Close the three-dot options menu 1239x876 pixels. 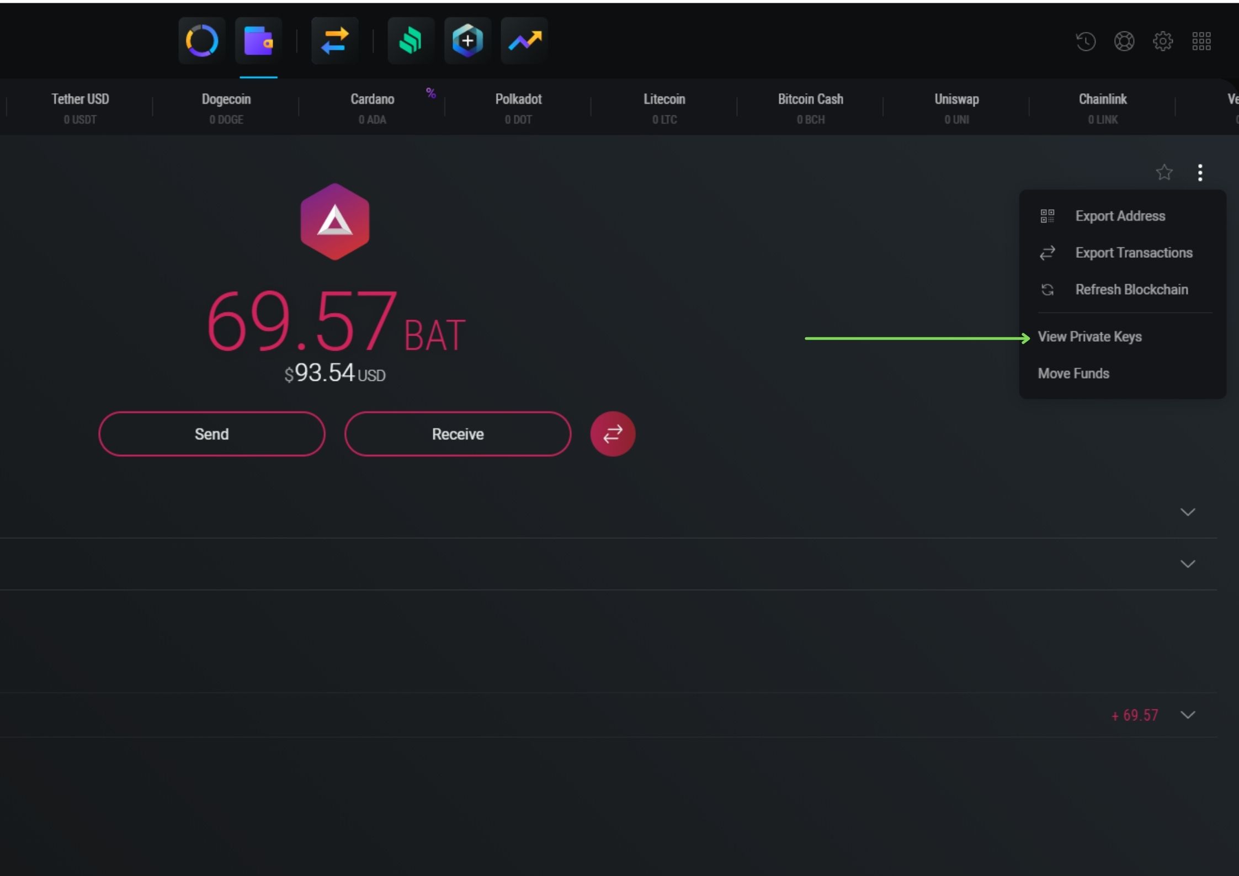click(1200, 172)
